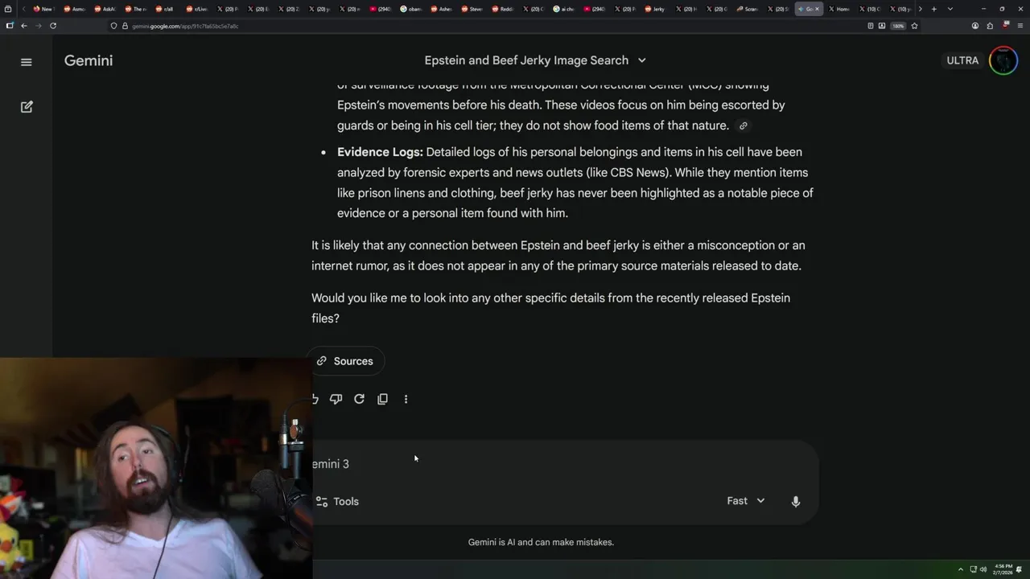Image resolution: width=1030 pixels, height=579 pixels.
Task: Open the network icon in system tray
Action: tap(974, 569)
